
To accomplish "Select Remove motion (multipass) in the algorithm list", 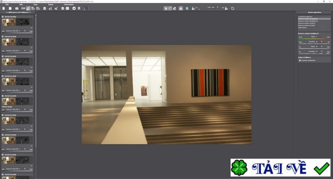I will pos(314,19).
